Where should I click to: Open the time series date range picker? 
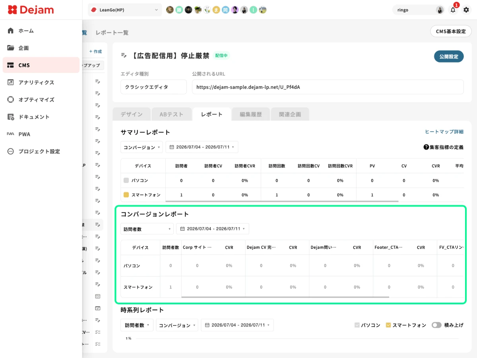[237, 325]
